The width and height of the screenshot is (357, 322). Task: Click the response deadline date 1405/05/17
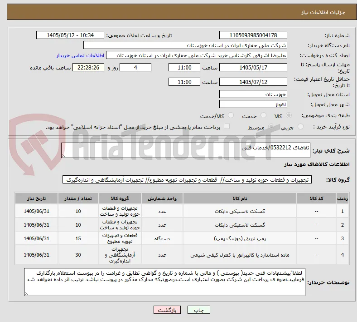pyautogui.click(x=253, y=67)
